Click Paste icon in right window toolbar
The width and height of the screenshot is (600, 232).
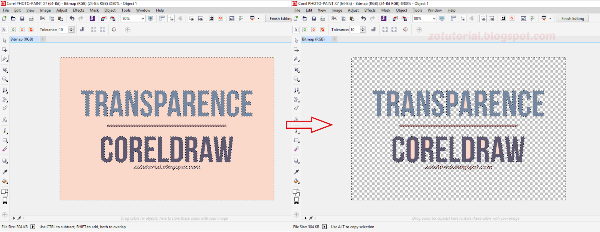coord(352,18)
